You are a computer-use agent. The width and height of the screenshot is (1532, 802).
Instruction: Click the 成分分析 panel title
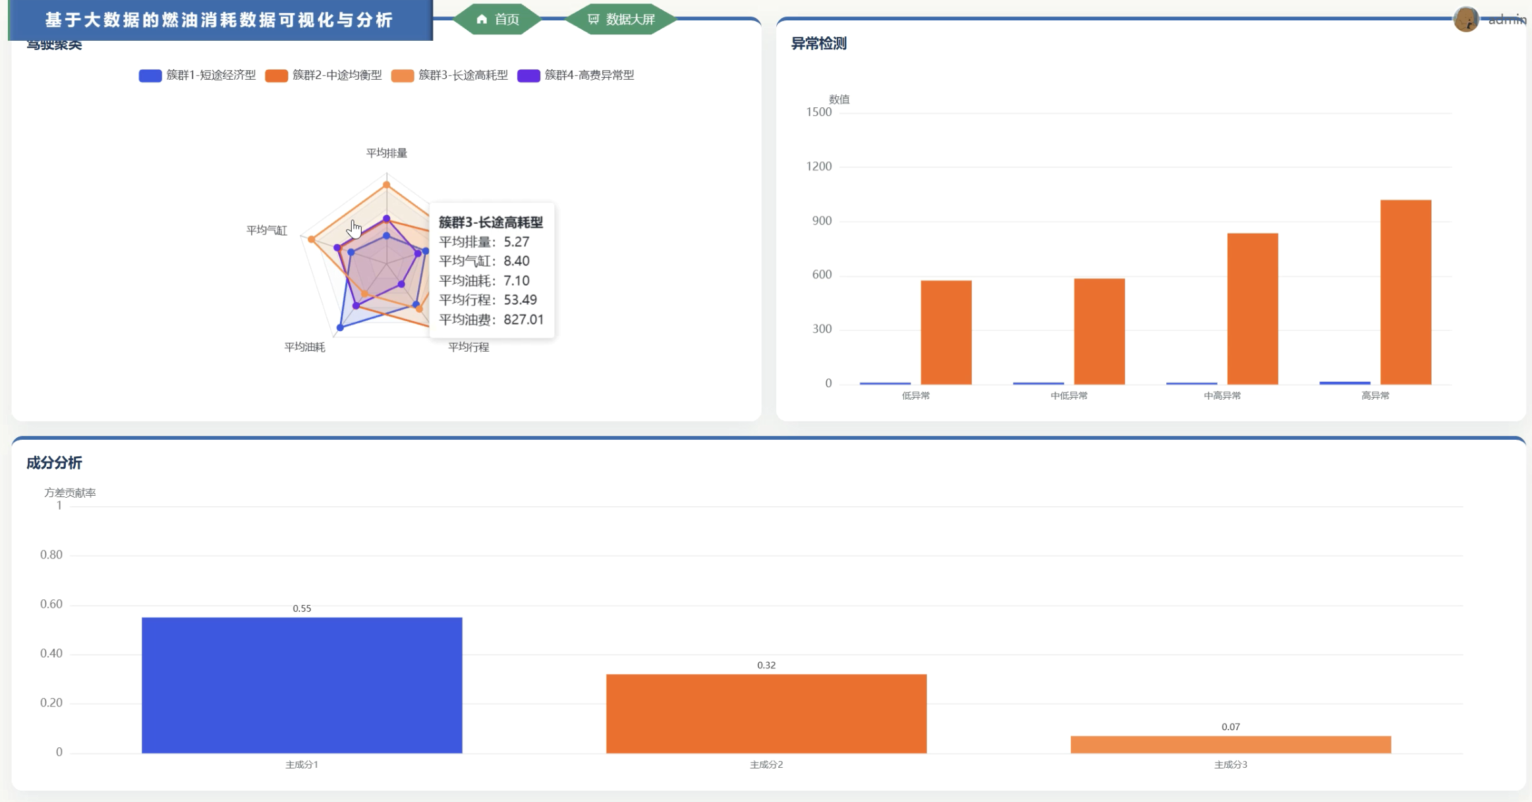point(54,463)
